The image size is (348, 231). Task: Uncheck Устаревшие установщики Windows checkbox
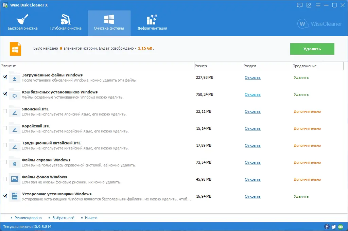click(5, 196)
